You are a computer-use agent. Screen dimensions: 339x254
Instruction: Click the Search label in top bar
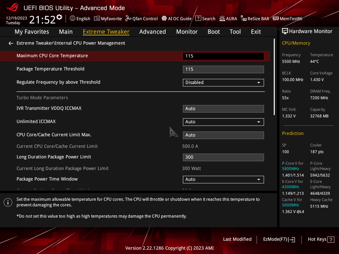point(209,19)
